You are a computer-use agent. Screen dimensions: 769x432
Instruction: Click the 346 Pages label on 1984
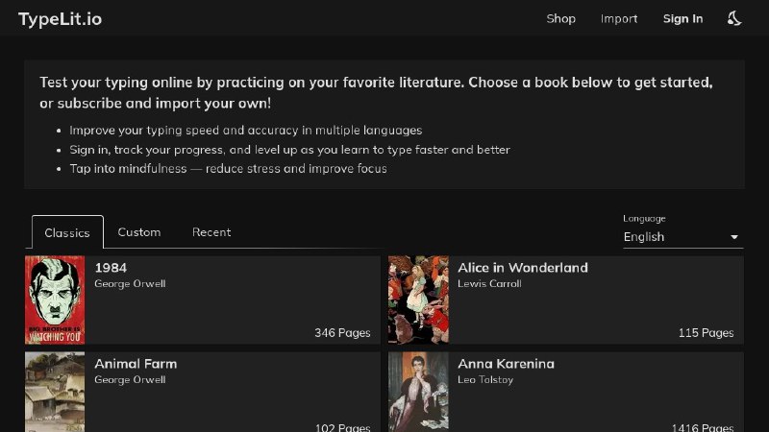pyautogui.click(x=342, y=333)
